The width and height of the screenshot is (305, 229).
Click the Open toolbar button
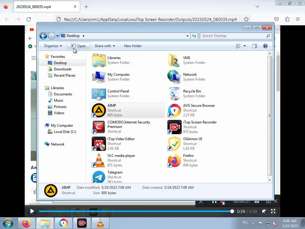tap(78, 46)
